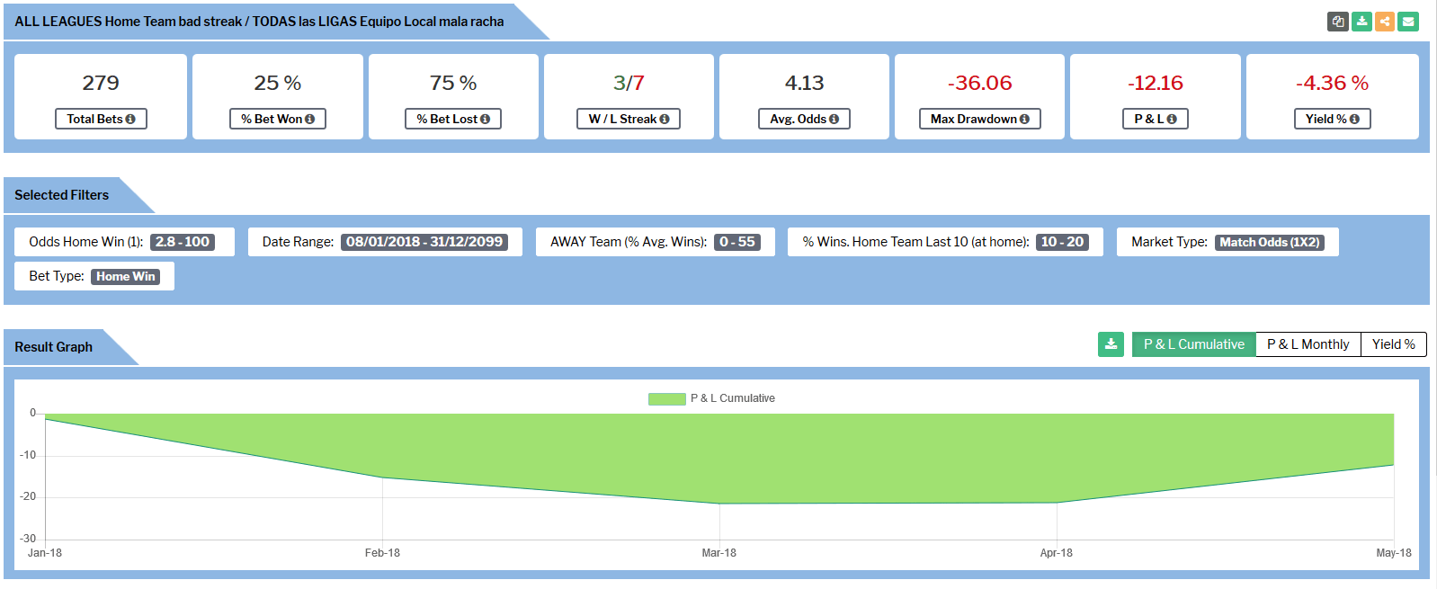
Task: Click the W / L Streak label button
Action: point(629,119)
